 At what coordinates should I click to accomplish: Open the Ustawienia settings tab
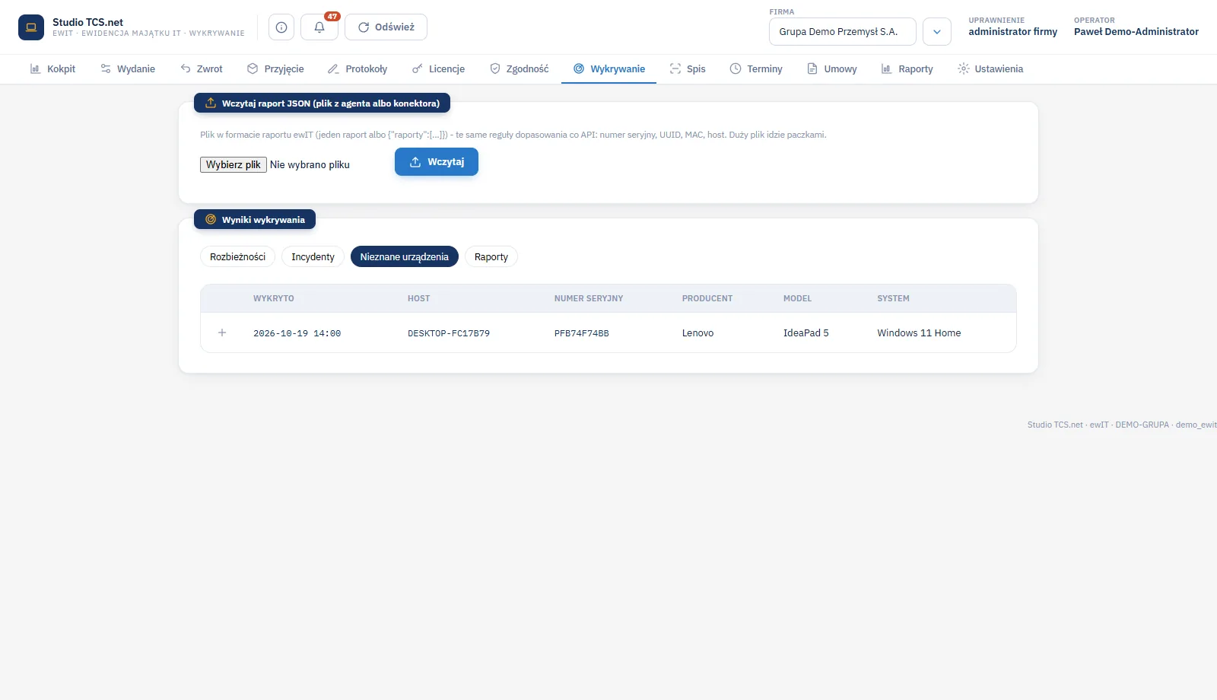[x=990, y=69]
